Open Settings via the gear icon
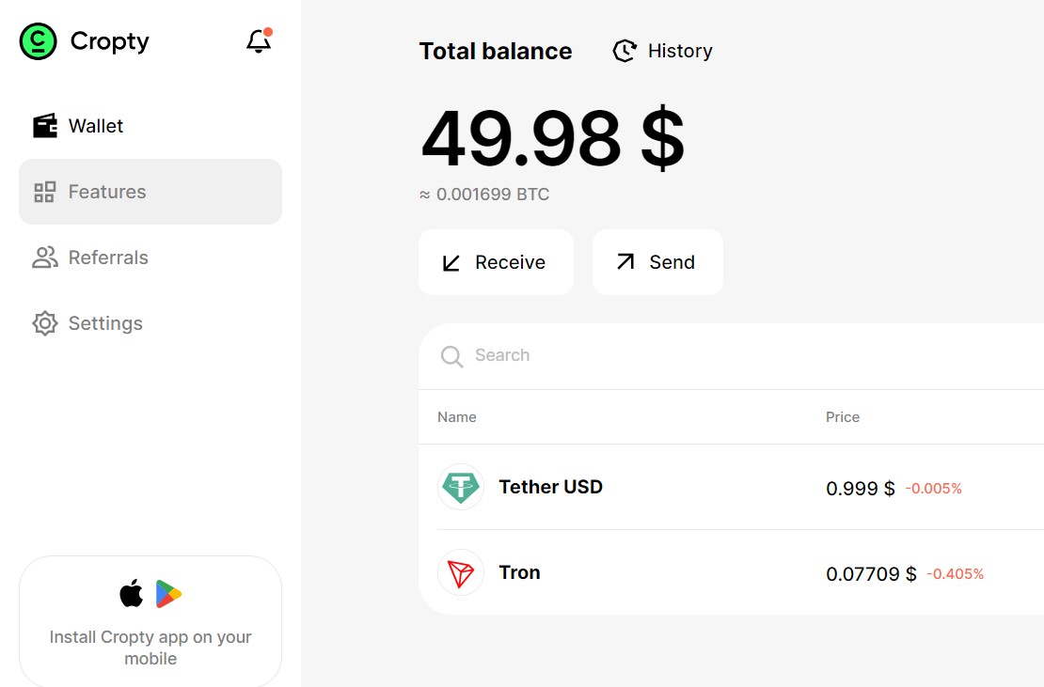 tap(44, 322)
